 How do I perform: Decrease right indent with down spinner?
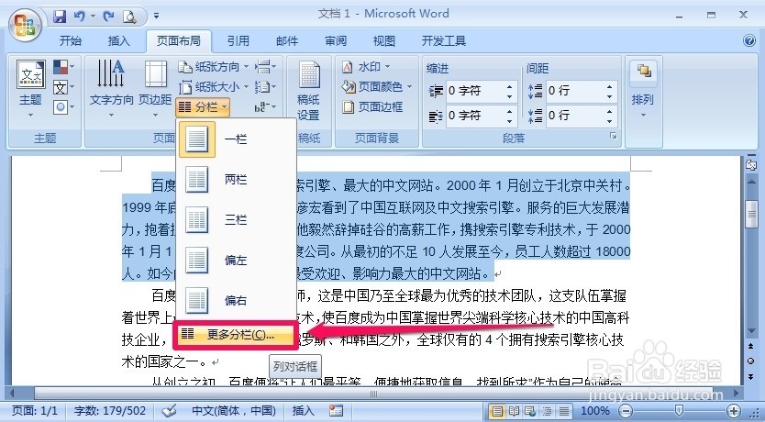pos(510,120)
